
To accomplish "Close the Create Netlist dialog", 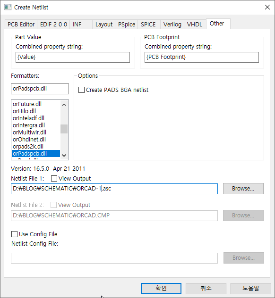I will click(x=267, y=7).
